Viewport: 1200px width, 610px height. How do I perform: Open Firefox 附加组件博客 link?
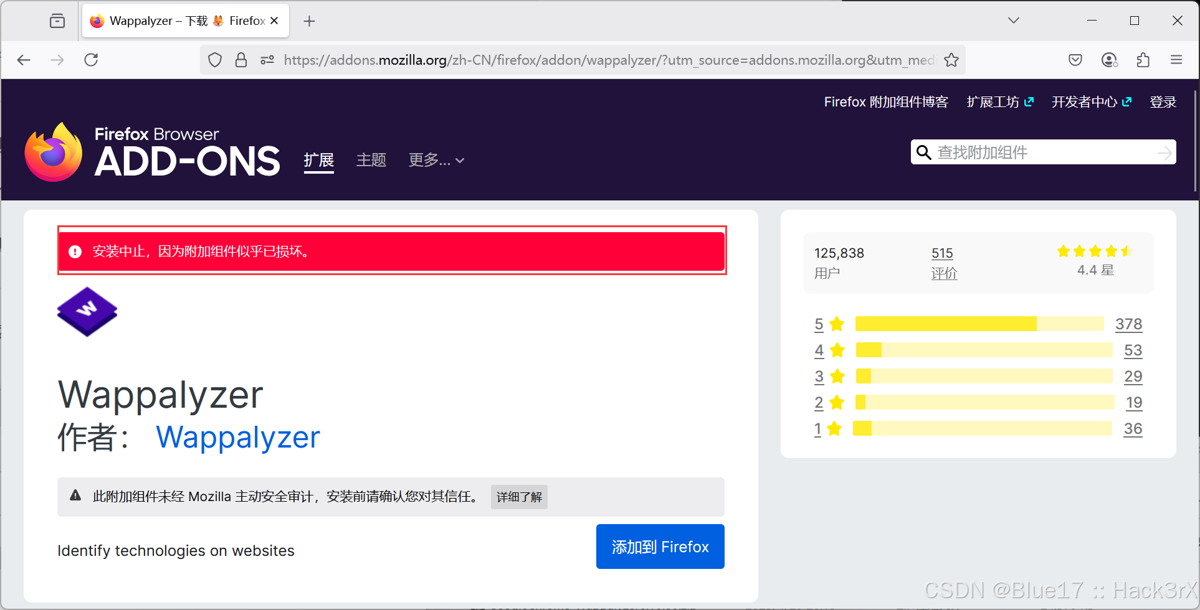pyautogui.click(x=886, y=102)
